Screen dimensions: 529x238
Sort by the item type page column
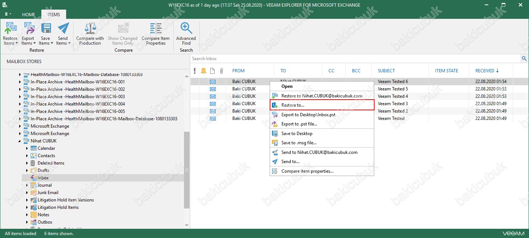[x=212, y=71]
